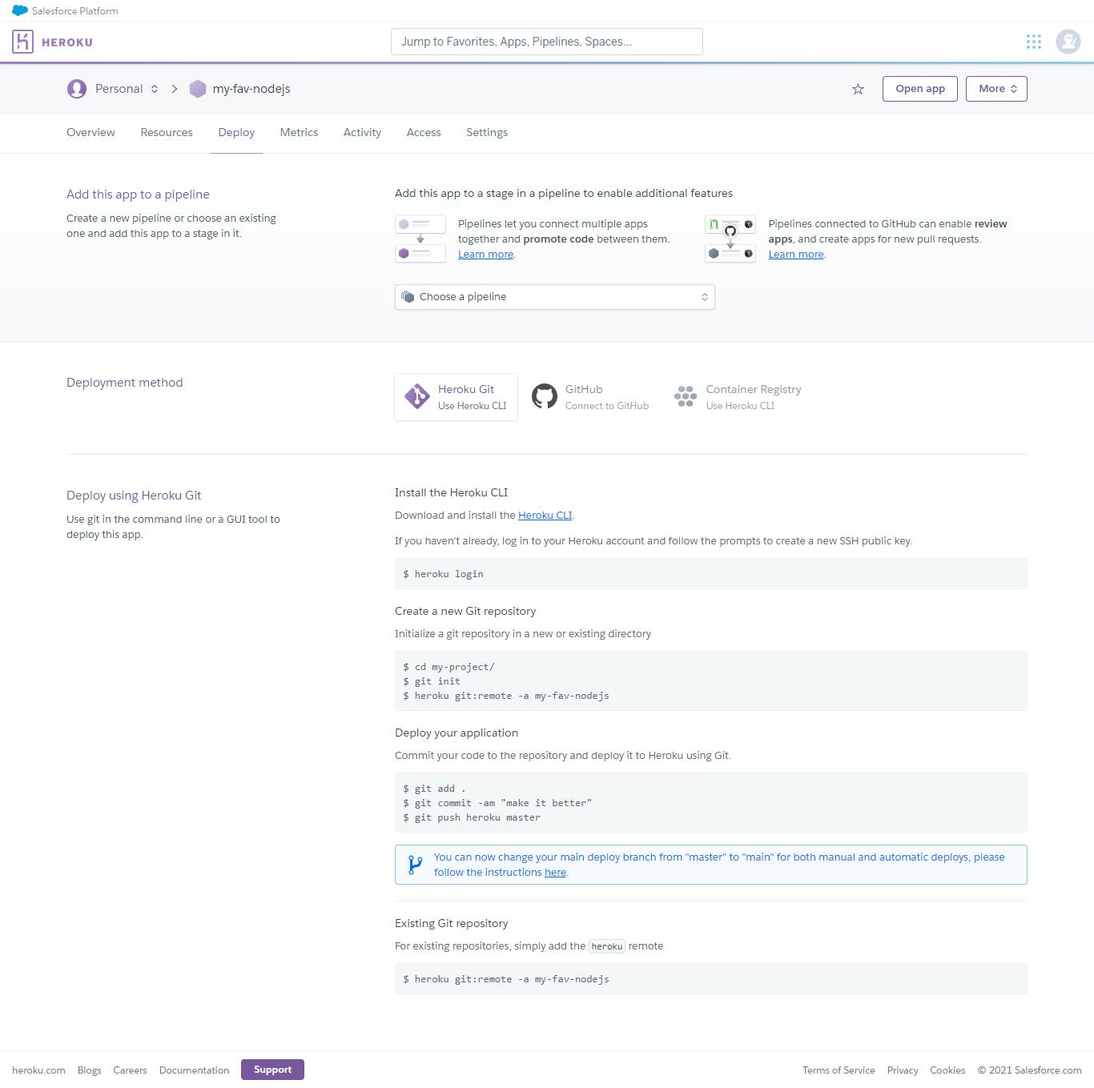Viewport: 1094px width, 1088px height.
Task: Click the Existing Git repository remote command
Action: pyautogui.click(x=710, y=979)
